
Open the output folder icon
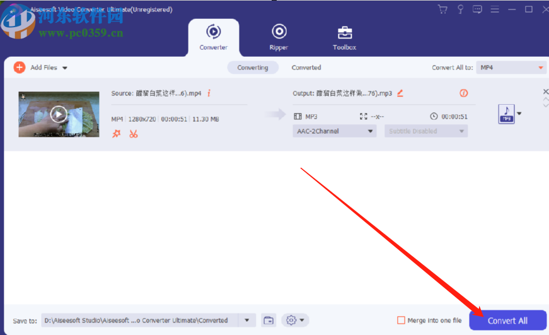pos(269,320)
